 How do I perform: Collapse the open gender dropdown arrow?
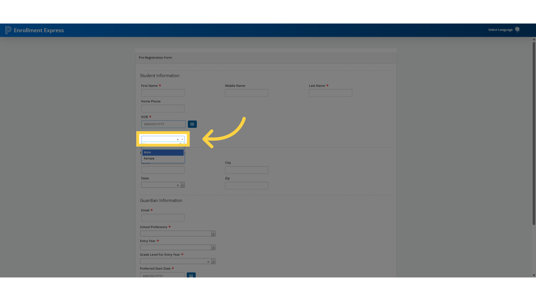pos(182,139)
